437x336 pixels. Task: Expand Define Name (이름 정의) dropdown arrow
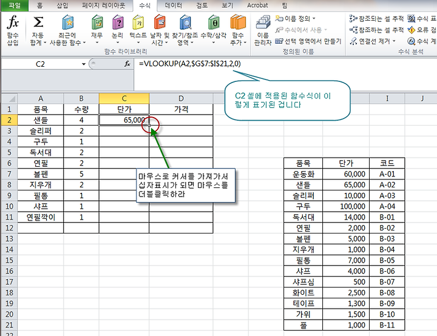tap(314, 19)
